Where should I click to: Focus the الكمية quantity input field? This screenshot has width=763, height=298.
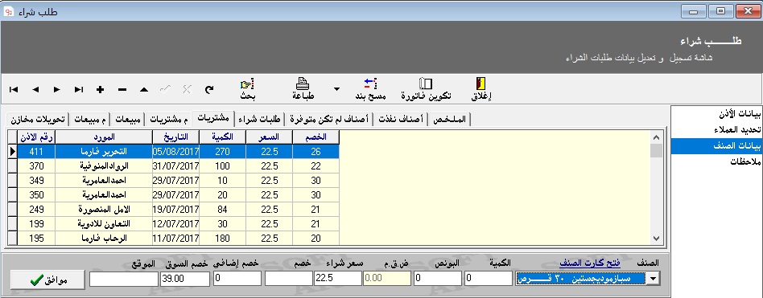click(488, 279)
